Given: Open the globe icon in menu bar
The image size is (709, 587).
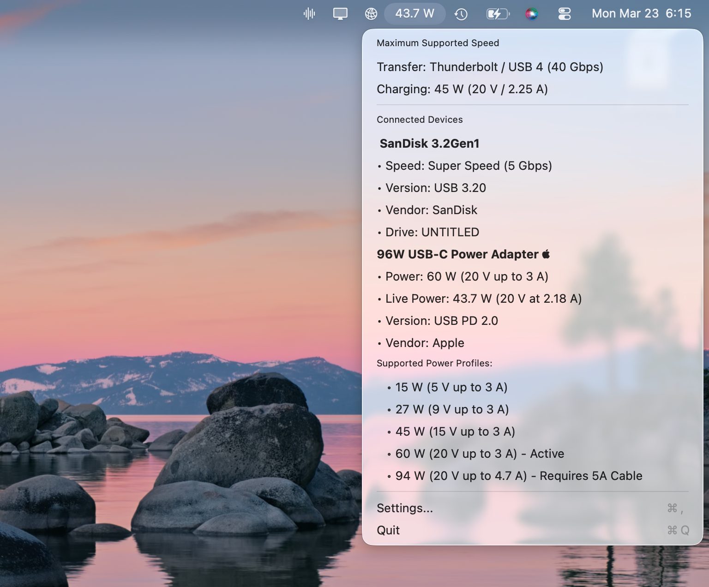Looking at the screenshot, I should 371,14.
